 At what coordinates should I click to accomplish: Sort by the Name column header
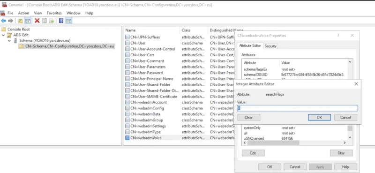pyautogui.click(x=130, y=30)
